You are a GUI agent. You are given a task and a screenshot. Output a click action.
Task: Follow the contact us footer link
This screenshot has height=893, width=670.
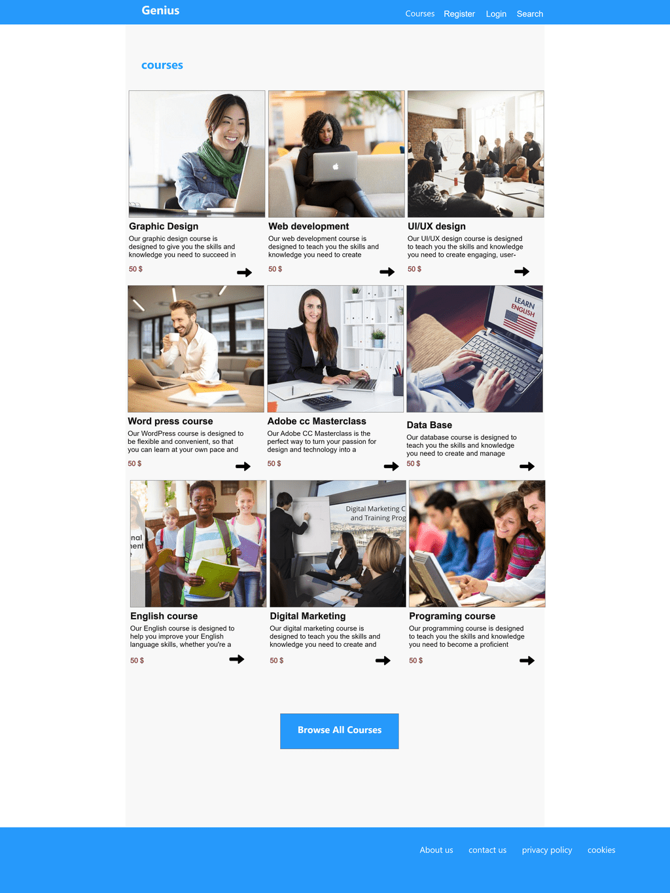(x=487, y=850)
